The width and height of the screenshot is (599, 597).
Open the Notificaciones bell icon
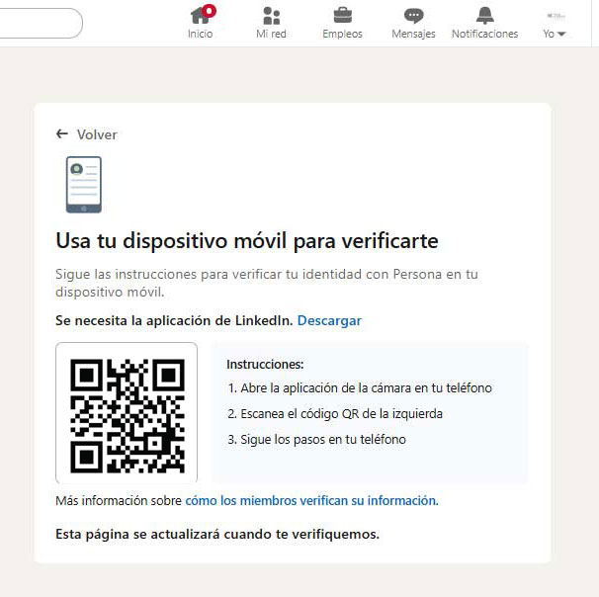tap(484, 15)
